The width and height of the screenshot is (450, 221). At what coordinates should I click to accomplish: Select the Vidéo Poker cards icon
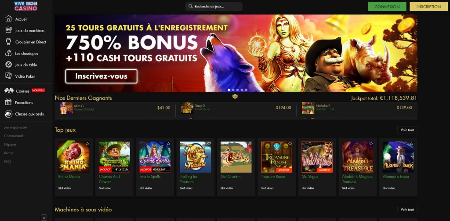point(9,76)
